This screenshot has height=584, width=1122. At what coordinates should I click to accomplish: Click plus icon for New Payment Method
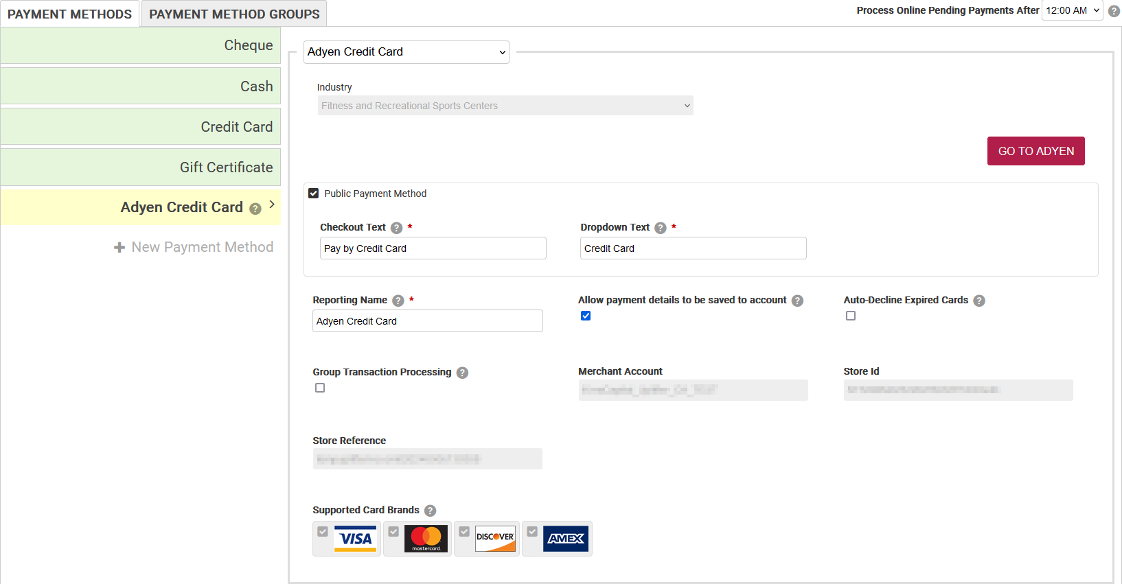[119, 248]
